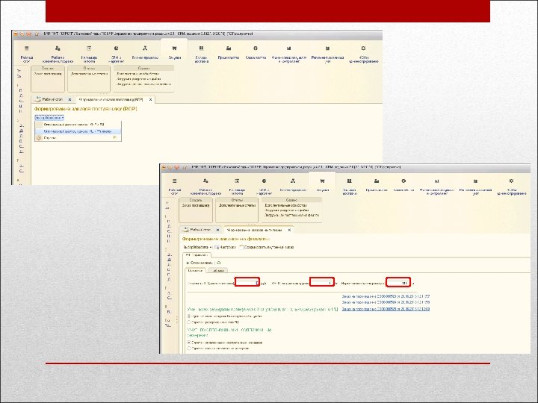The image size is (538, 403).
Task: Open CRM и маркетинг section in back window
Action: click(x=117, y=54)
